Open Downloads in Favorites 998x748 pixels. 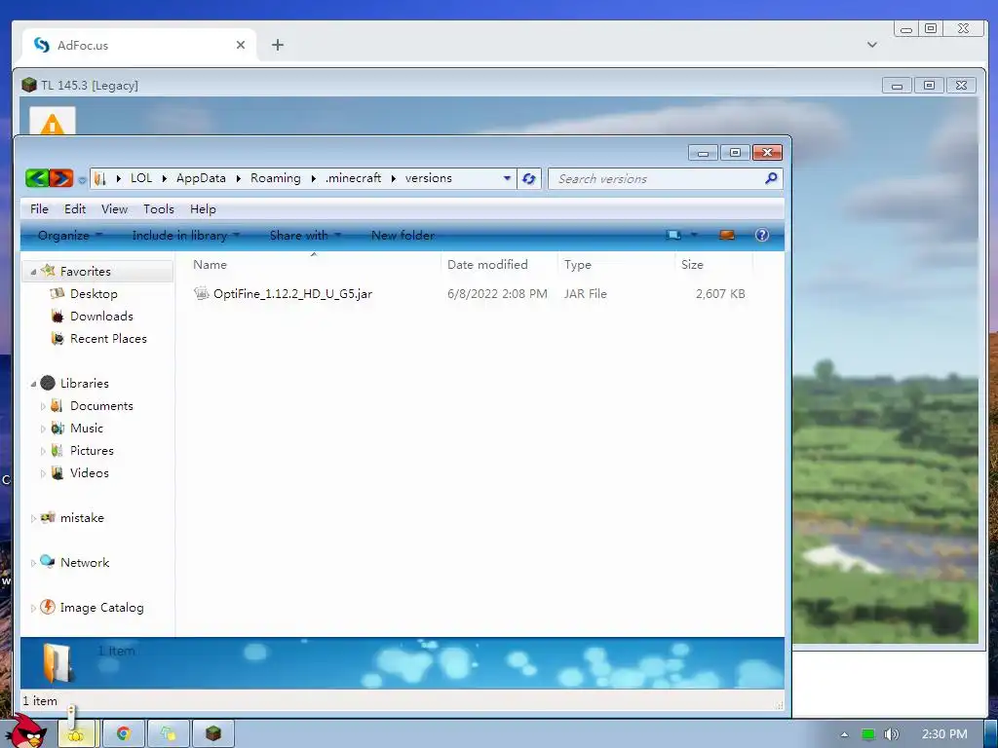101,317
